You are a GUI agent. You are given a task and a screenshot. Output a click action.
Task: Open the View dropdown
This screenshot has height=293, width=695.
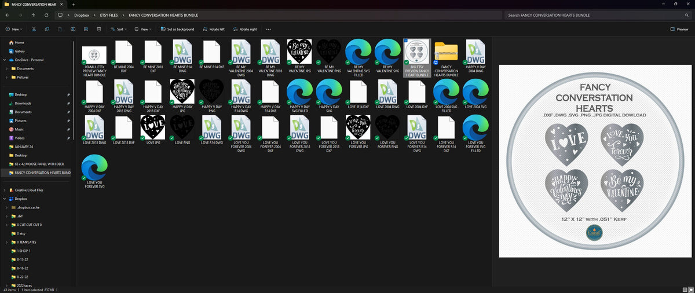[x=143, y=29]
